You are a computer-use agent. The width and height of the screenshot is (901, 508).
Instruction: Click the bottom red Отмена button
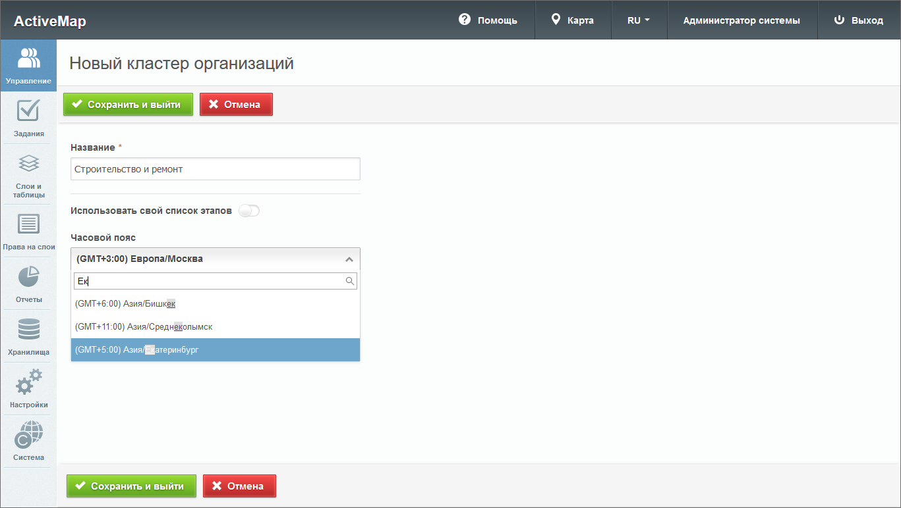(239, 486)
